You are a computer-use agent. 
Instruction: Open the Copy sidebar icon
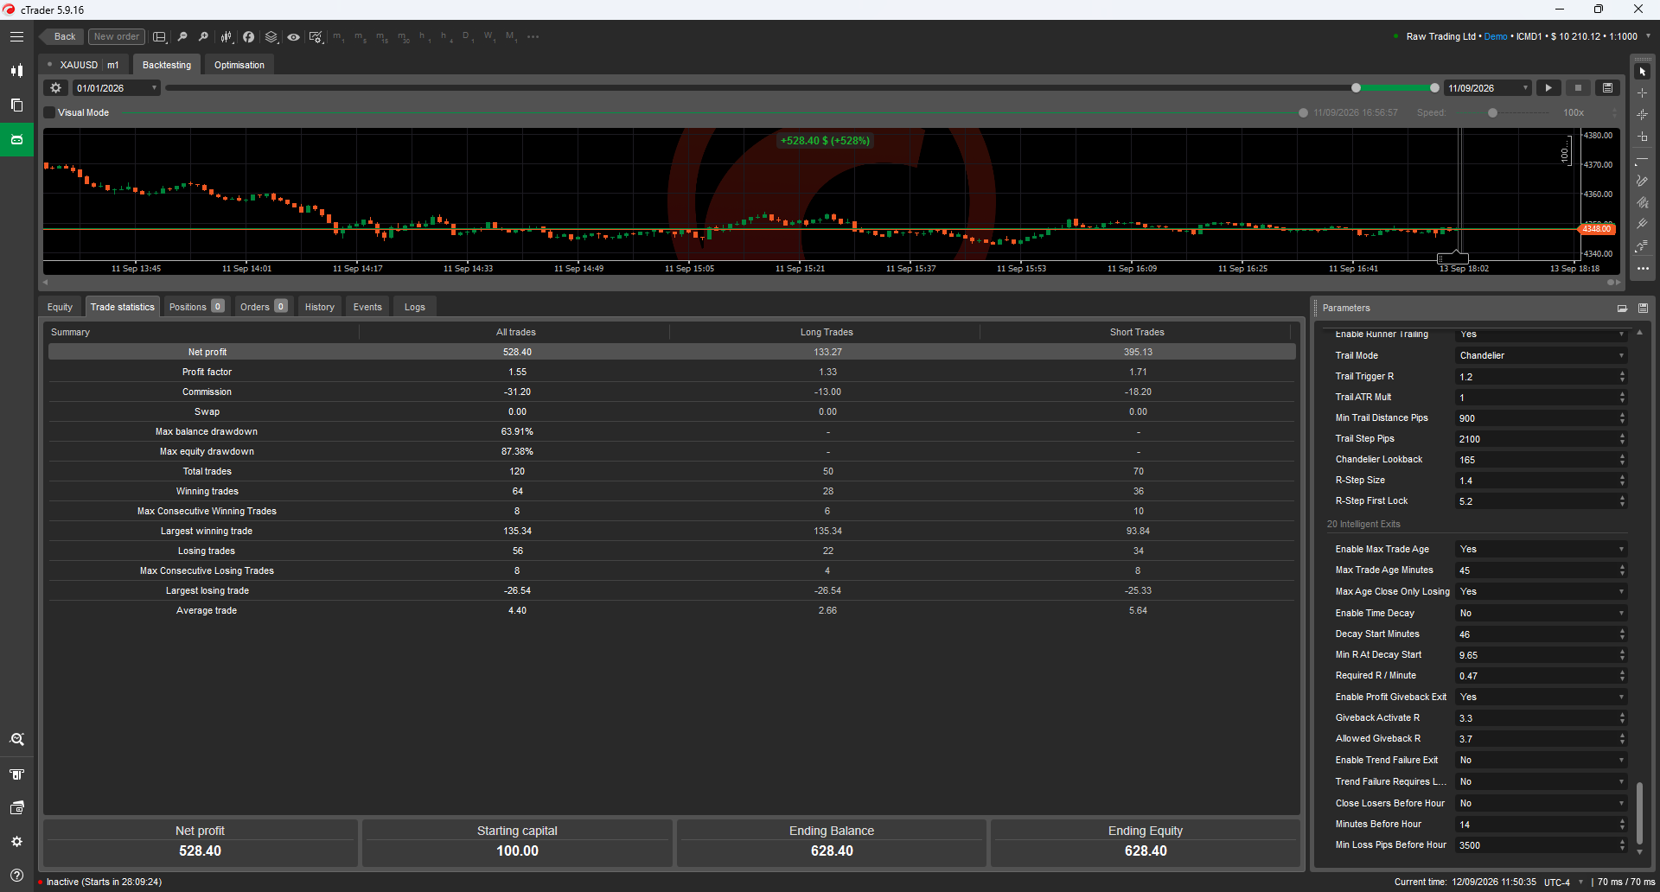[x=16, y=105]
